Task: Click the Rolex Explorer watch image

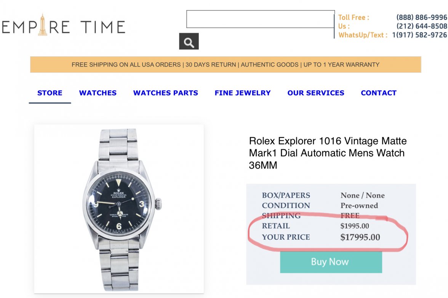Action: [119, 208]
